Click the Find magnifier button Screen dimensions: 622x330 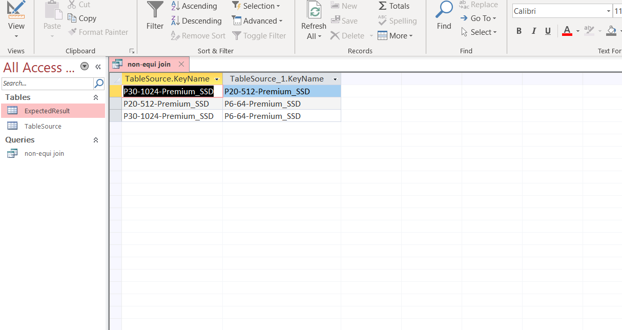tap(444, 16)
